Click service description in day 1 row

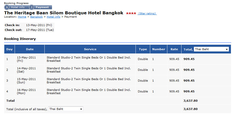click(89, 59)
